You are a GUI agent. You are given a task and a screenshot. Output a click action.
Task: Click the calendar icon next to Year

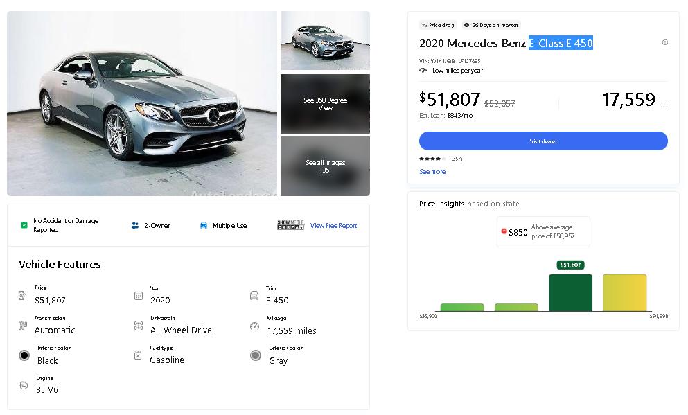click(x=139, y=296)
